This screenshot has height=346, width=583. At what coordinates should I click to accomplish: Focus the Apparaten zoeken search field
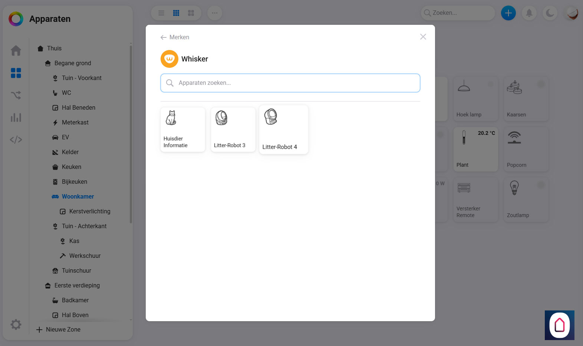(290, 83)
